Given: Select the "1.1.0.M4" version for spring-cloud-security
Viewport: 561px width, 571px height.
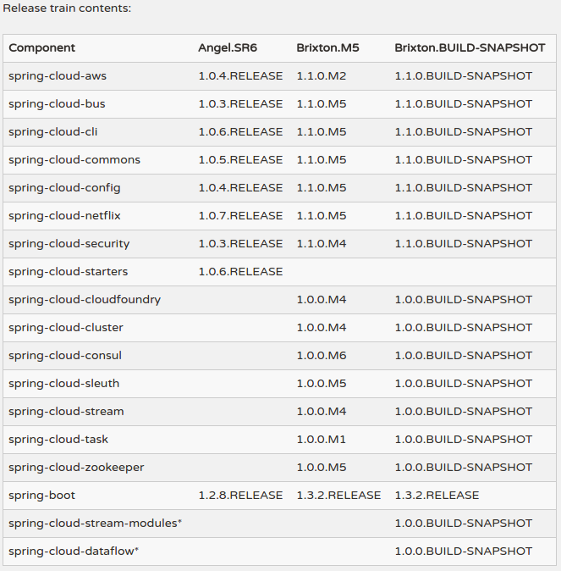Looking at the screenshot, I should (x=322, y=244).
